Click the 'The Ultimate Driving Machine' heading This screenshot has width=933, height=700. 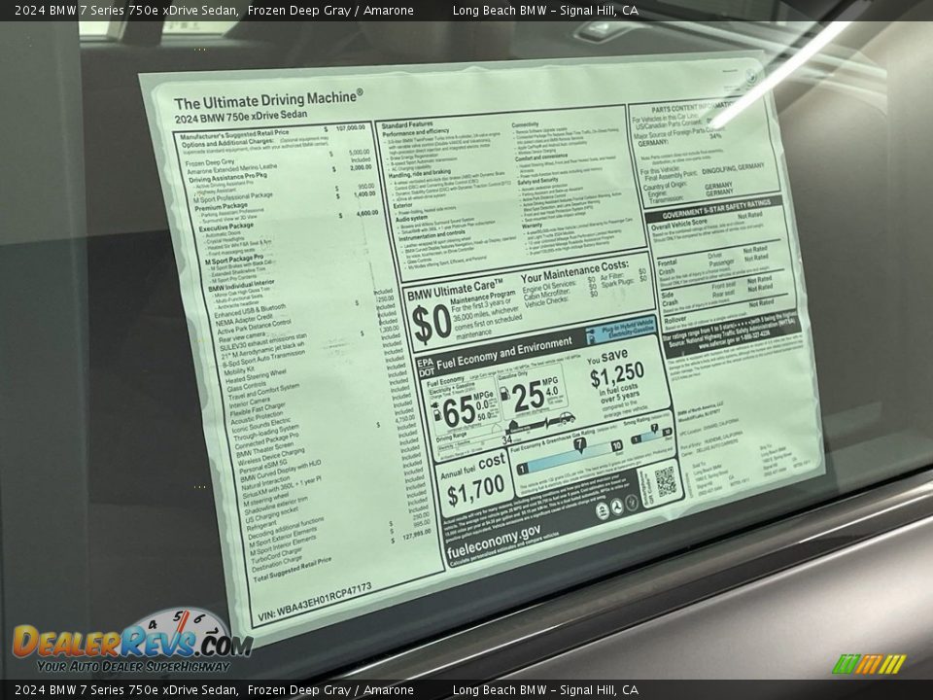coord(268,99)
